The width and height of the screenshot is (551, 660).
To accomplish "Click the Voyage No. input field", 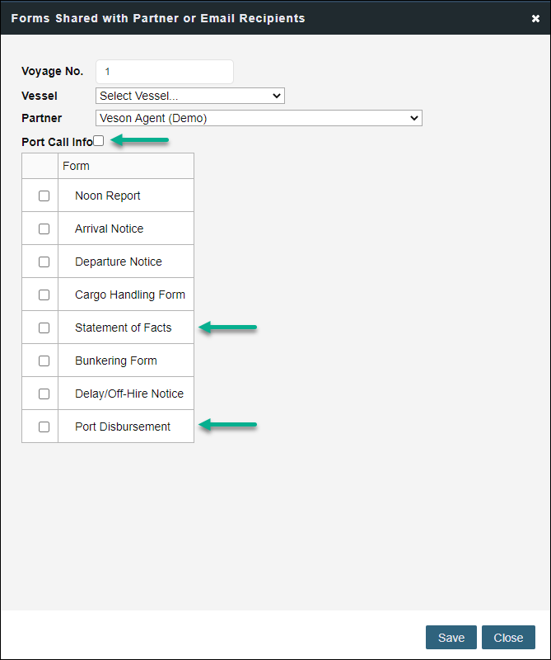I will click(165, 72).
